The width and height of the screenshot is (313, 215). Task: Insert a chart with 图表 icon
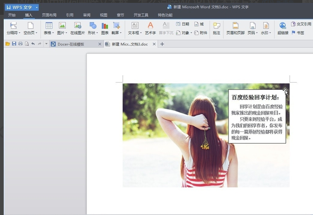[105, 26]
